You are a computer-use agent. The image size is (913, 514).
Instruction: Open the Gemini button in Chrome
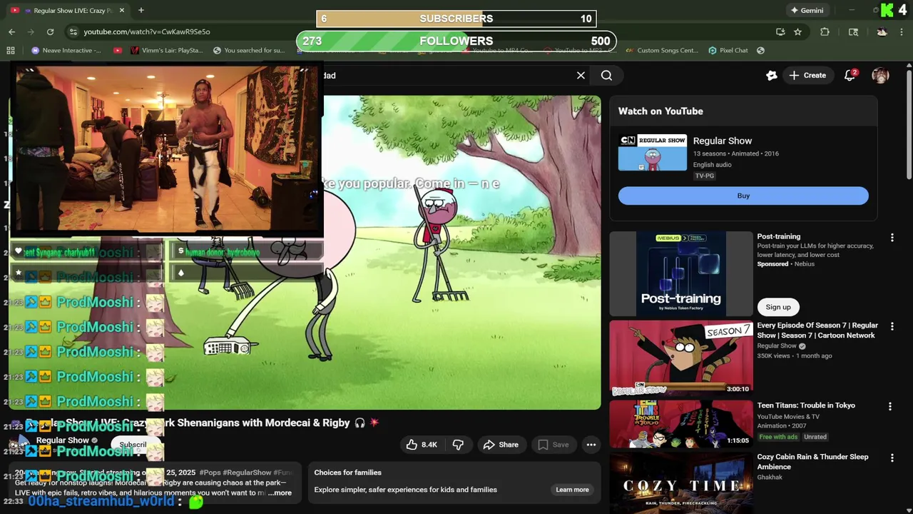click(807, 10)
